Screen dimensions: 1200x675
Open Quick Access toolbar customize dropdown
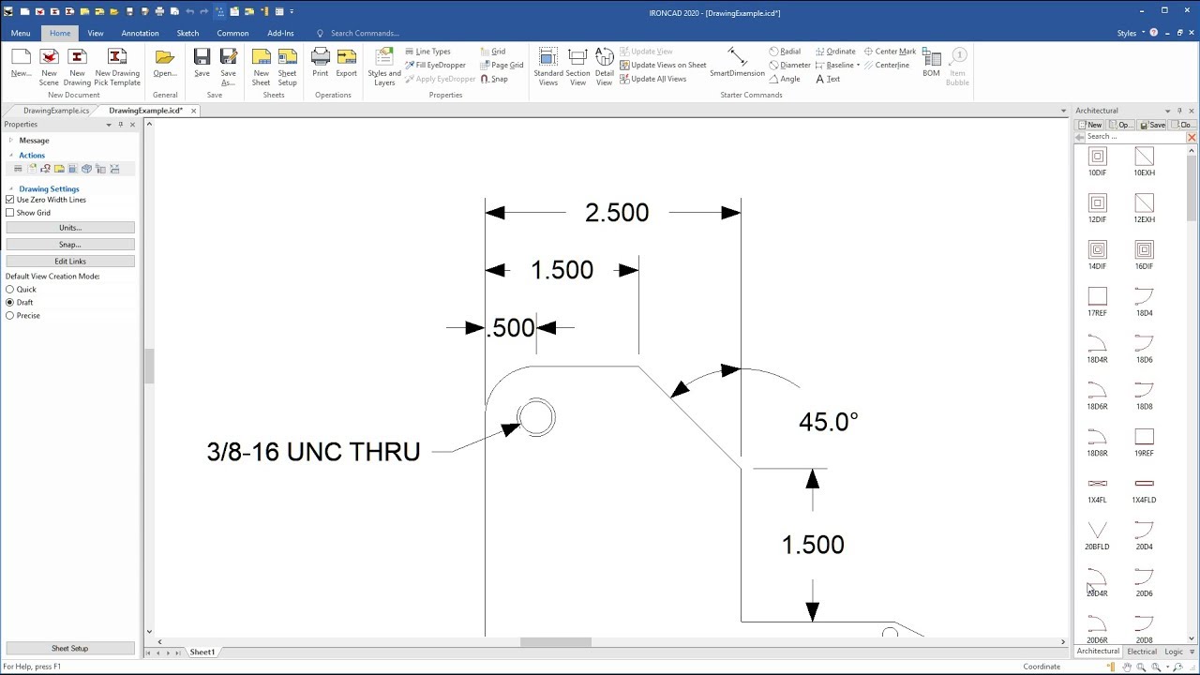(x=292, y=11)
